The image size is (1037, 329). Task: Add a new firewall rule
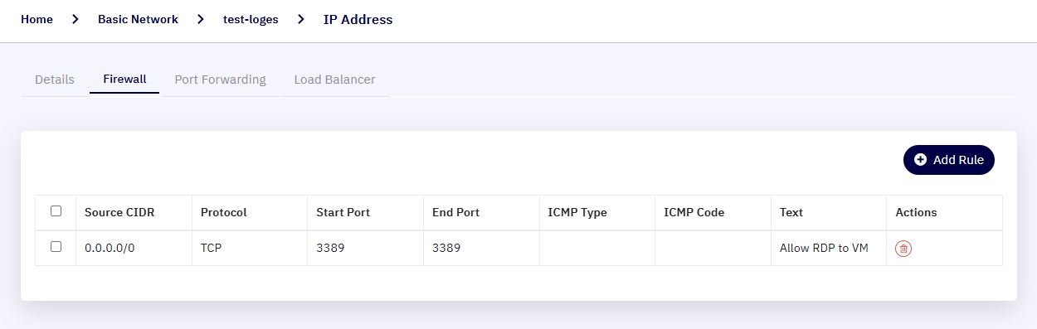click(948, 160)
